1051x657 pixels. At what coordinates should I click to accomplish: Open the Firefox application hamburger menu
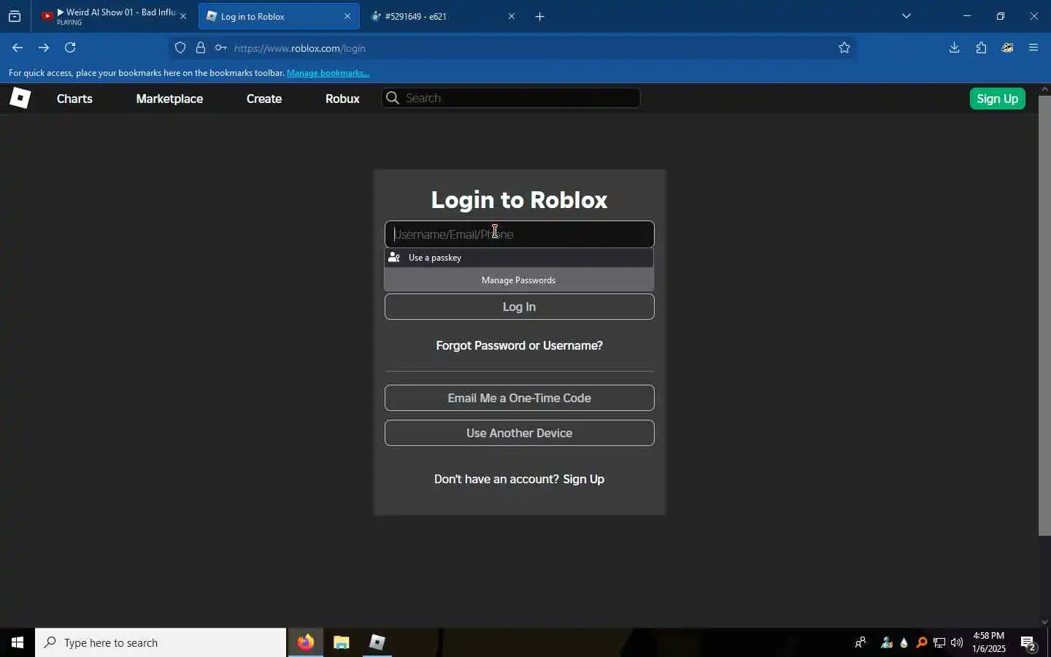pyautogui.click(x=1033, y=48)
